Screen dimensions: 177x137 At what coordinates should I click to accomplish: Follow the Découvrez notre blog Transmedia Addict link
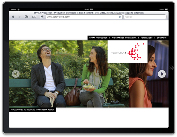[33, 110]
